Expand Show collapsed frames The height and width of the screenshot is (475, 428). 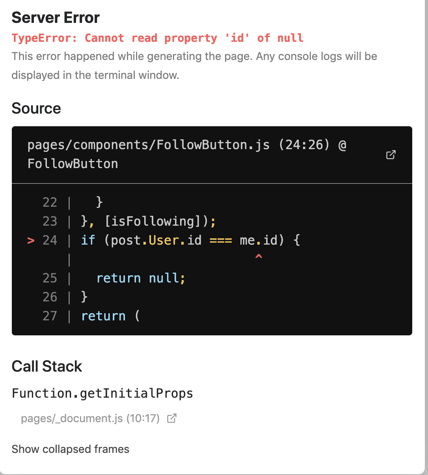tap(71, 449)
